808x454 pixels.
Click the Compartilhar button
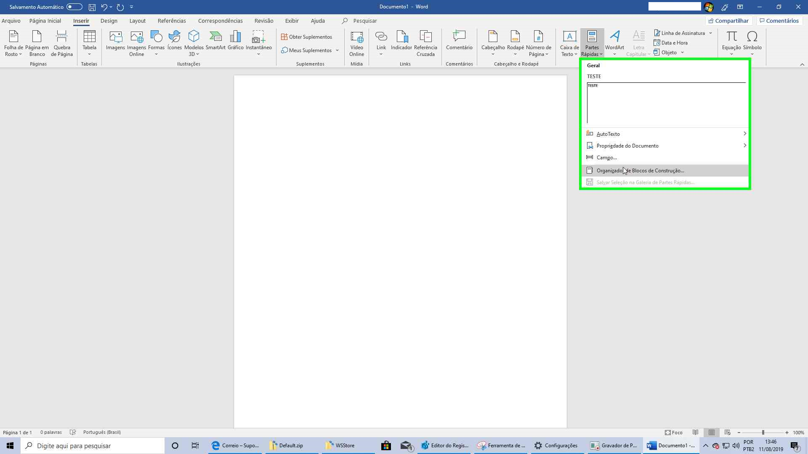pos(728,21)
